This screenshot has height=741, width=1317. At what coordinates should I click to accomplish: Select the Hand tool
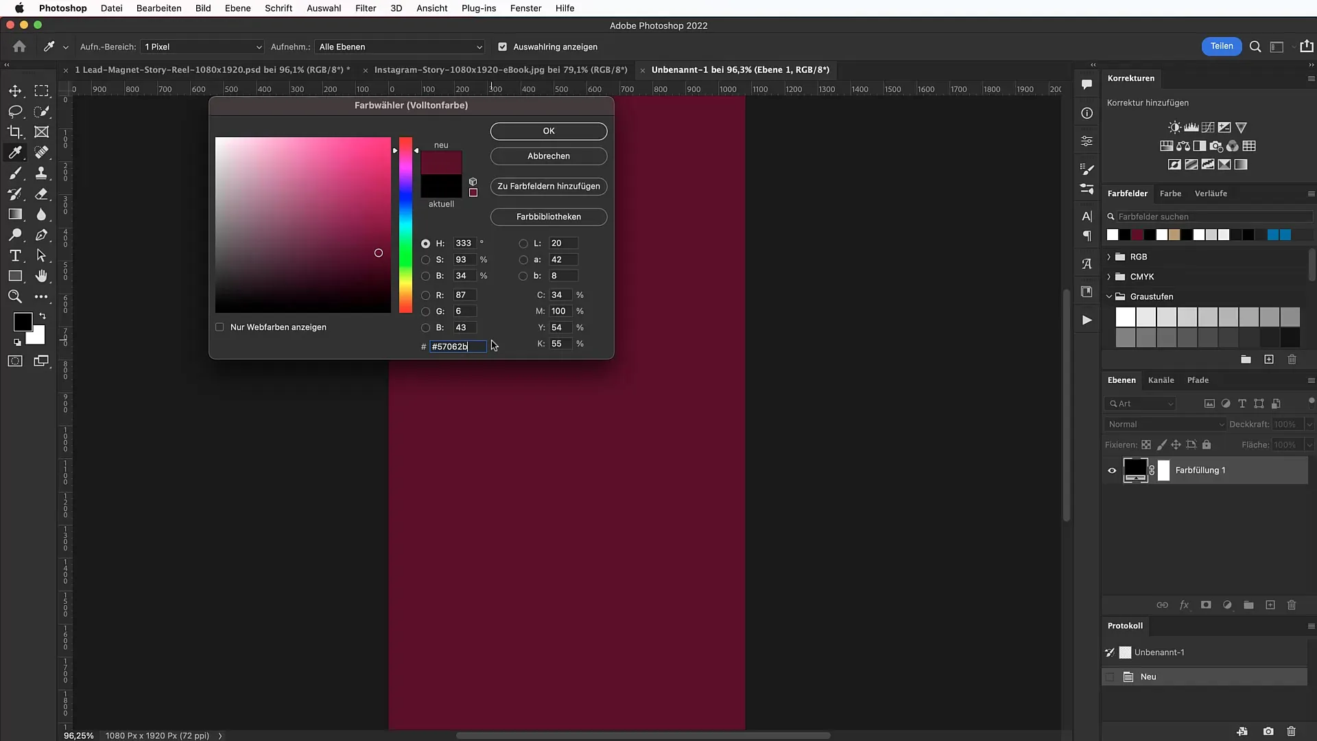click(42, 276)
